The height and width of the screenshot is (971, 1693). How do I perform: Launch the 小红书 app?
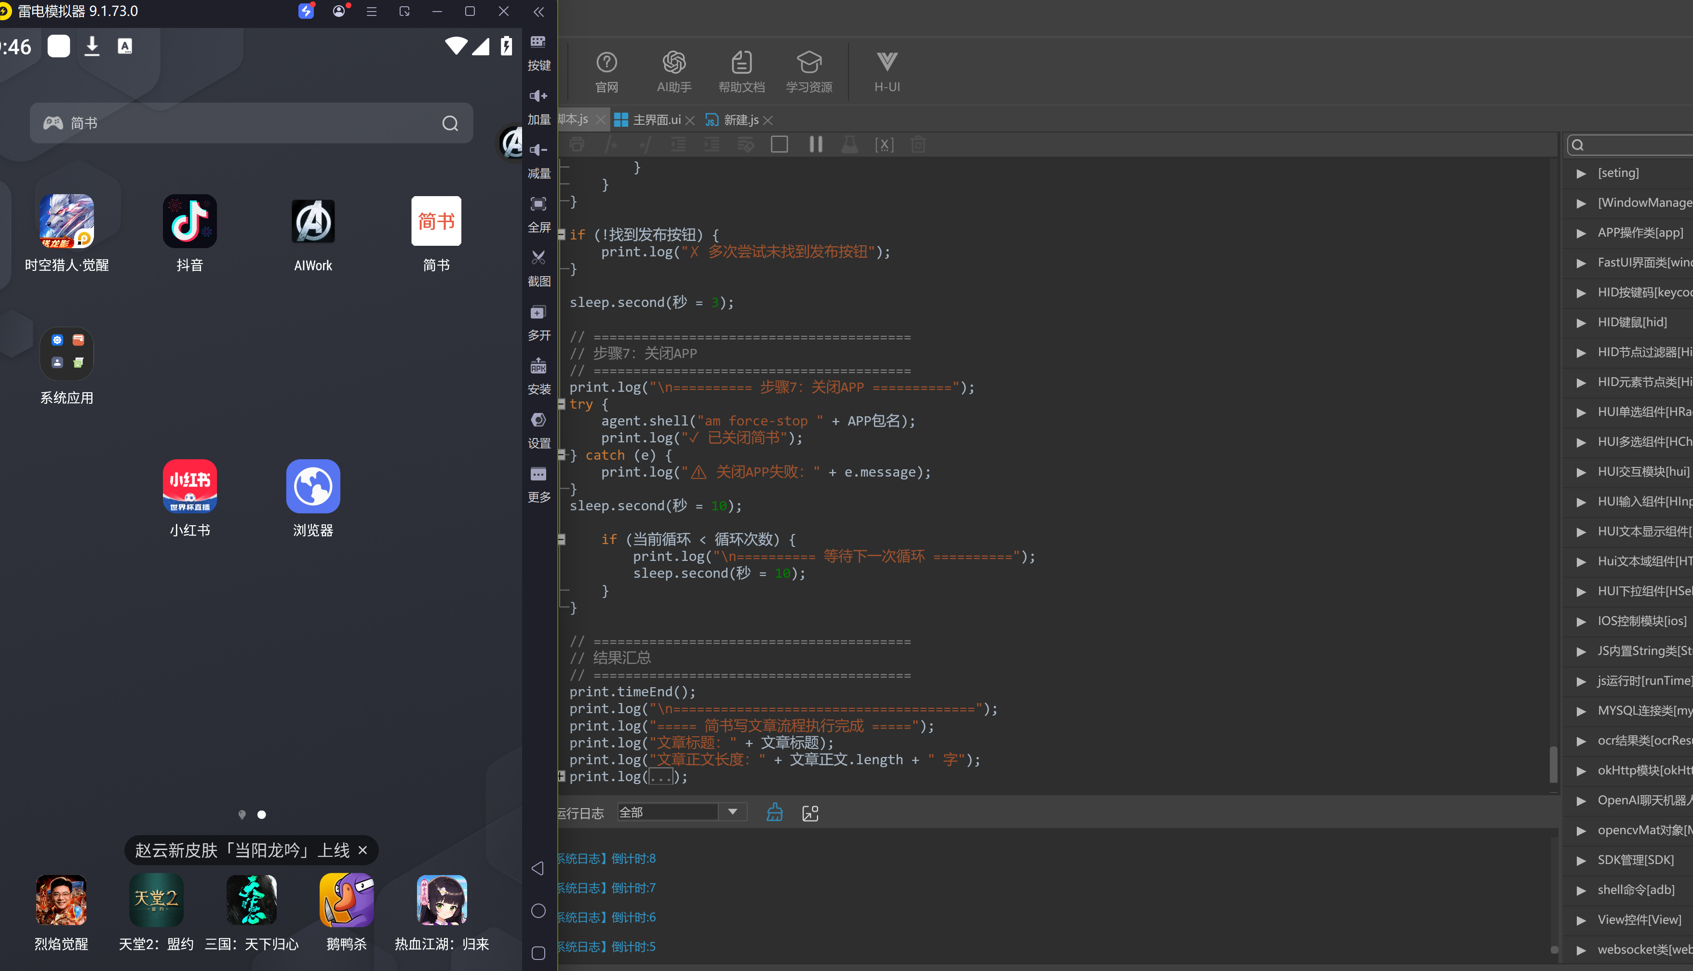(189, 498)
